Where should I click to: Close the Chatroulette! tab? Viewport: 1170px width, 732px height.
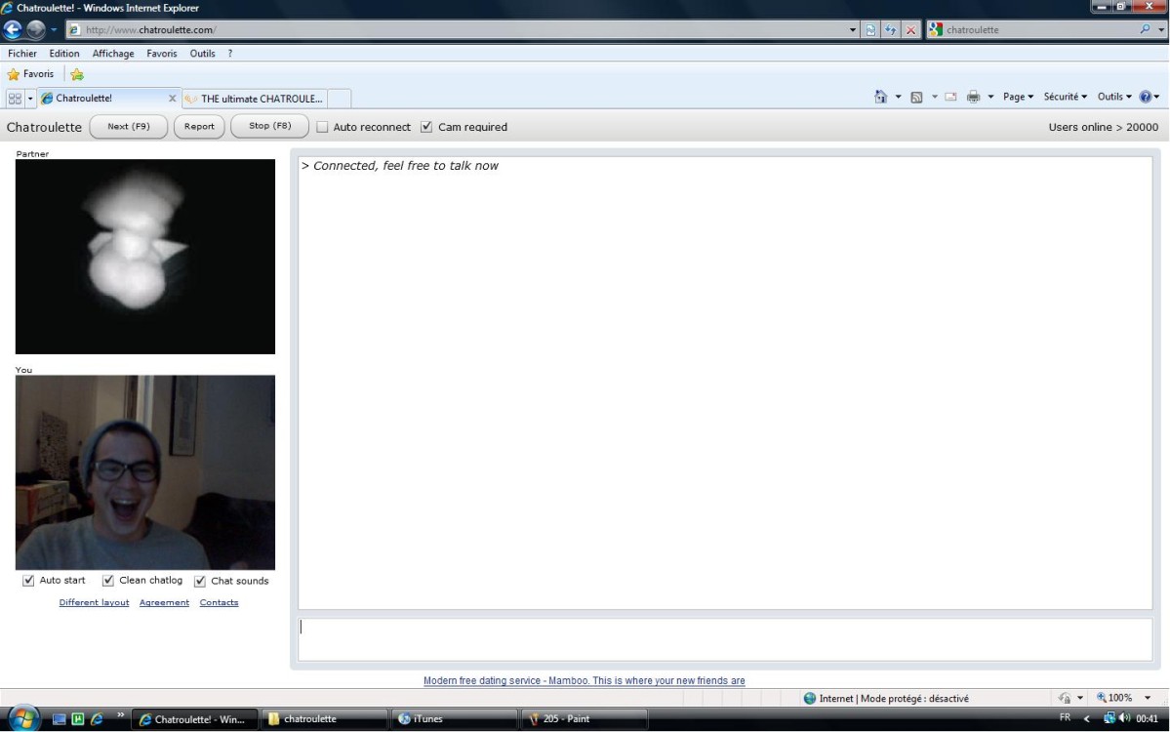(x=173, y=99)
